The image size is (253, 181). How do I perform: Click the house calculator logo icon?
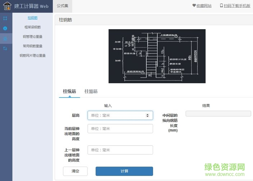(7, 6)
